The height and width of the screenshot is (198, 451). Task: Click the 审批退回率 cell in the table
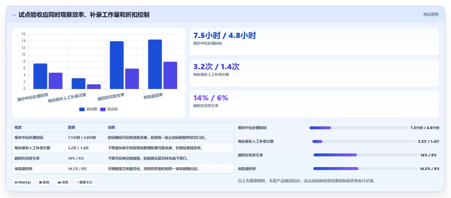[x=24, y=169]
